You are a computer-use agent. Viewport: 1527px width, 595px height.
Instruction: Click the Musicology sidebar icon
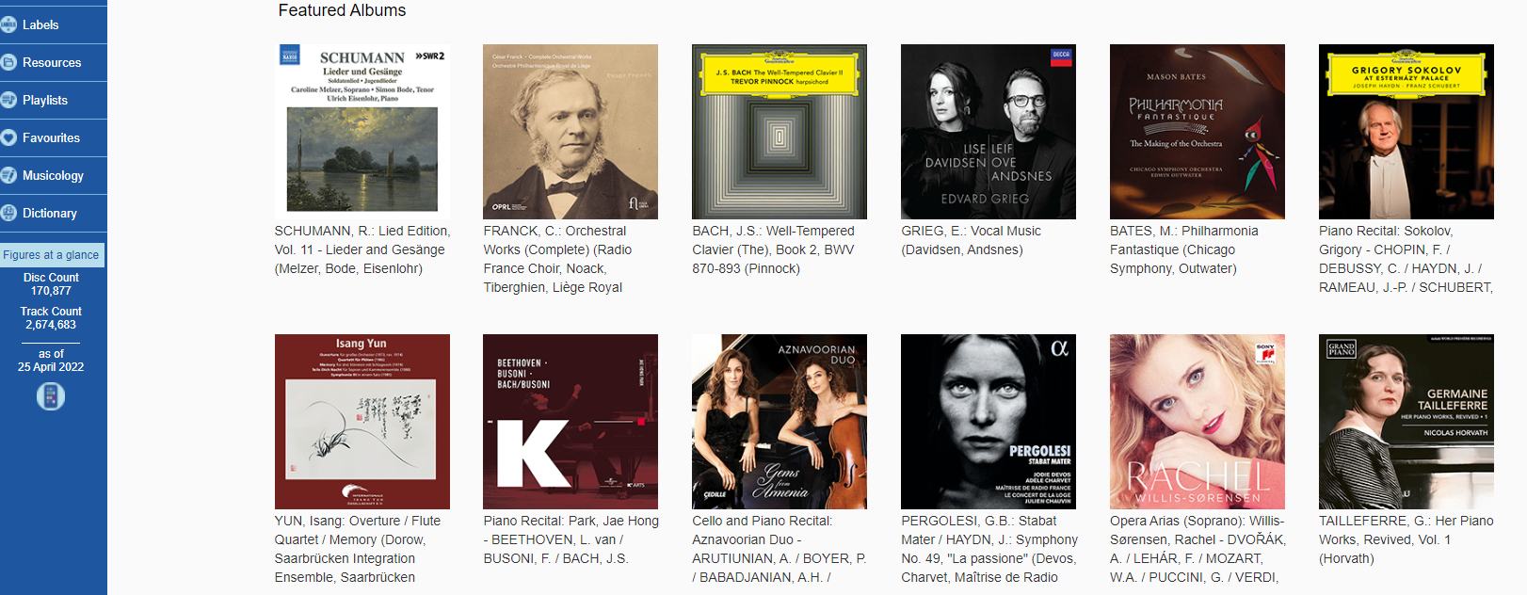(x=8, y=175)
